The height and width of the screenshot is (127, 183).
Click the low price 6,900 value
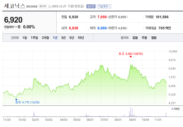[102, 28]
